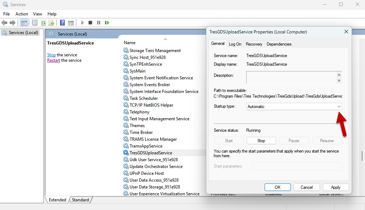Click the Properties toolbar icon
This screenshot has width=365, height=210.
click(34, 22)
